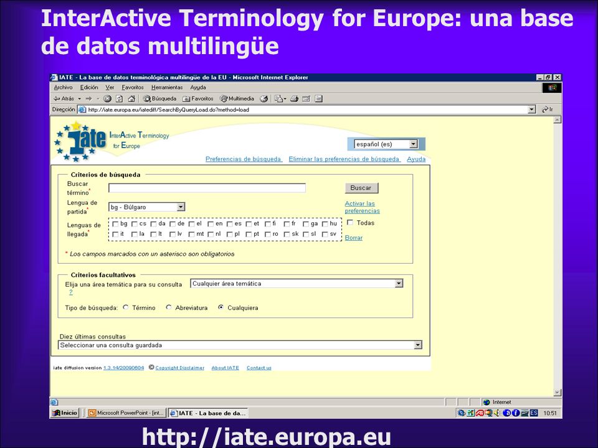Screen dimensions: 598x448
Task: Print the page with the printer icon
Action: [x=293, y=99]
